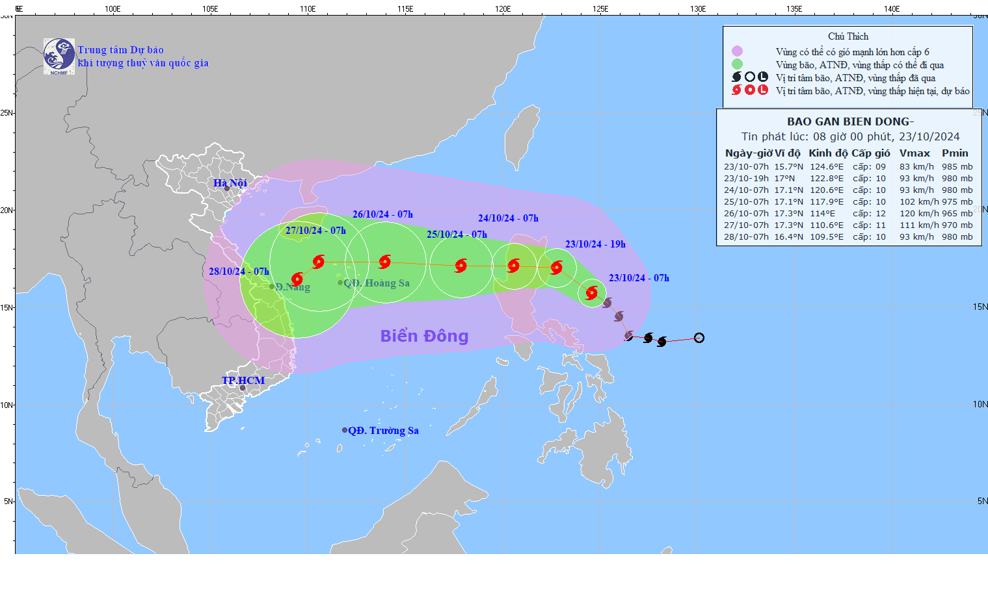Image resolution: width=988 pixels, height=597 pixels.
Task: Click the table row dated 26/10-07h
Action: coord(848,214)
